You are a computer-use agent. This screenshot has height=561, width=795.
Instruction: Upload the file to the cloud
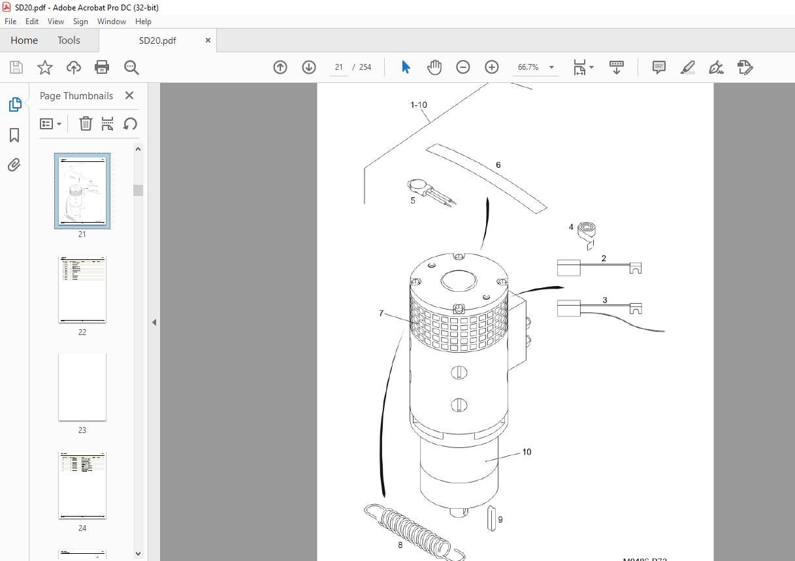[73, 67]
